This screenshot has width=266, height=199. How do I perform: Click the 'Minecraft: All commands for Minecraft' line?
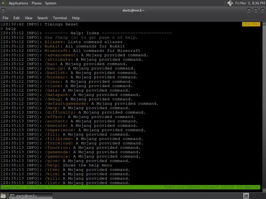coord(71,51)
